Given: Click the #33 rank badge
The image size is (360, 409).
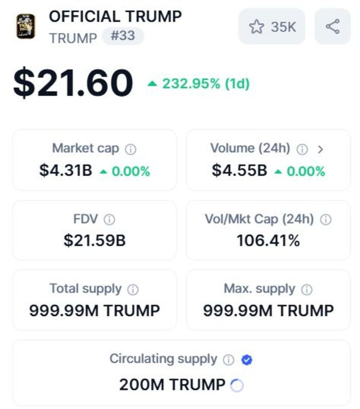Looking at the screenshot, I should click(123, 37).
